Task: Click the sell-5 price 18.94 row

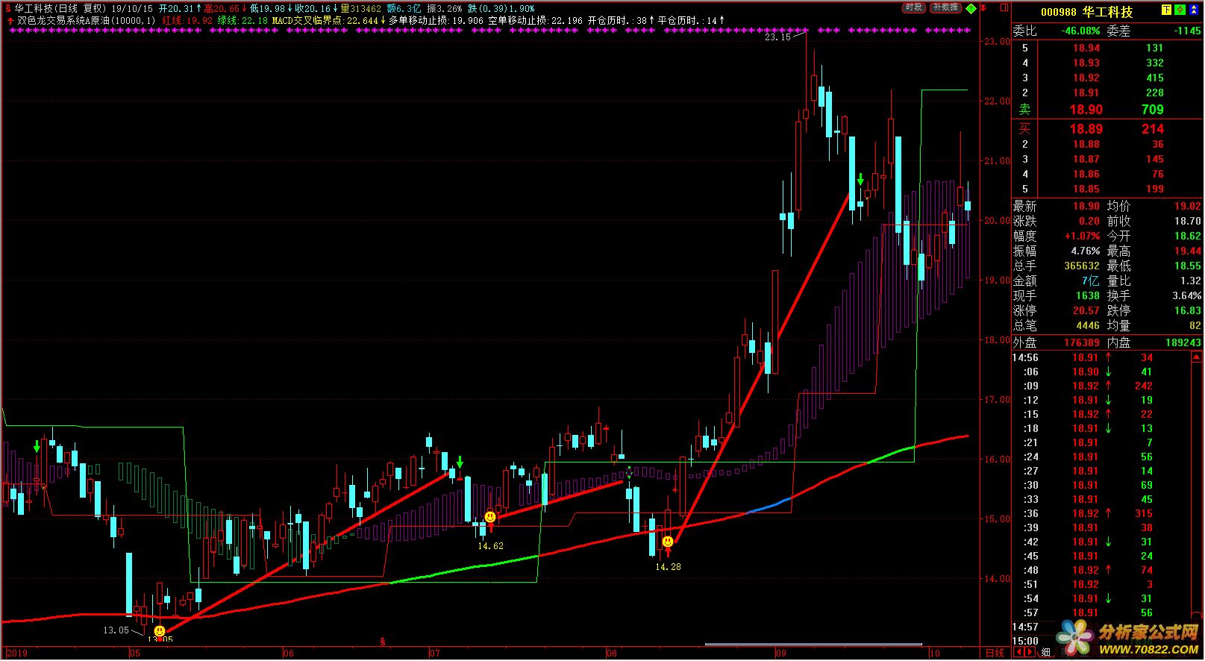Action: [1107, 48]
